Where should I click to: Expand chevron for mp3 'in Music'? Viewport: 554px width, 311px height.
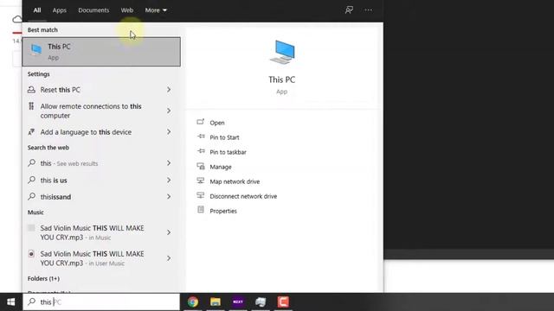(x=169, y=232)
